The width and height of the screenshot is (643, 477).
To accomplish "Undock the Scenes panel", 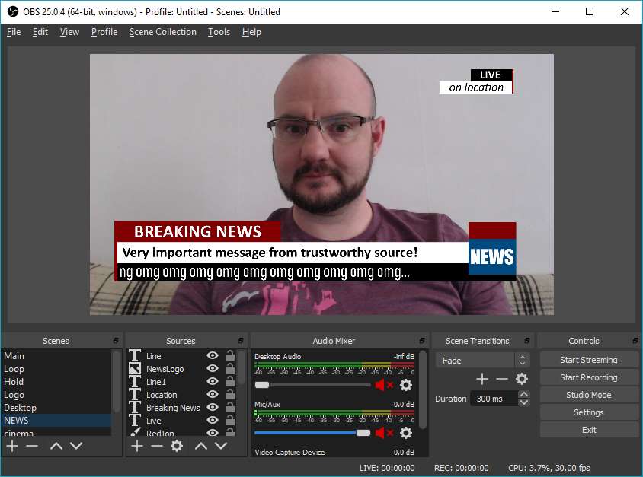I will 116,341.
